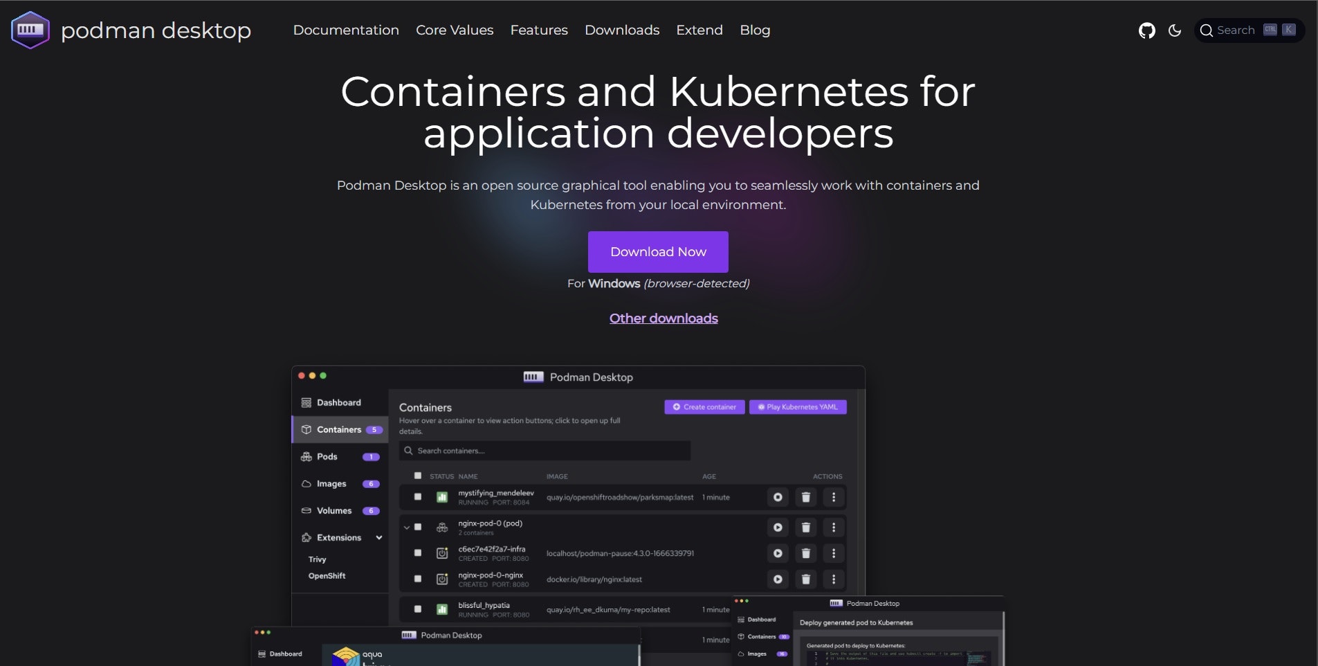Delete the mystifying_mendeleev container

coord(806,497)
